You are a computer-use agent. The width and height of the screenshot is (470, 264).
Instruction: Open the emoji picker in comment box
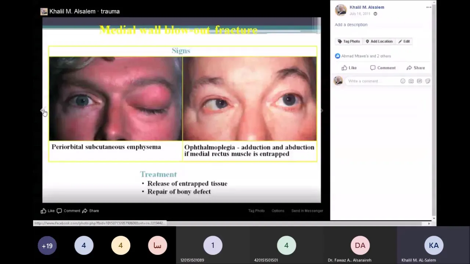click(x=403, y=81)
